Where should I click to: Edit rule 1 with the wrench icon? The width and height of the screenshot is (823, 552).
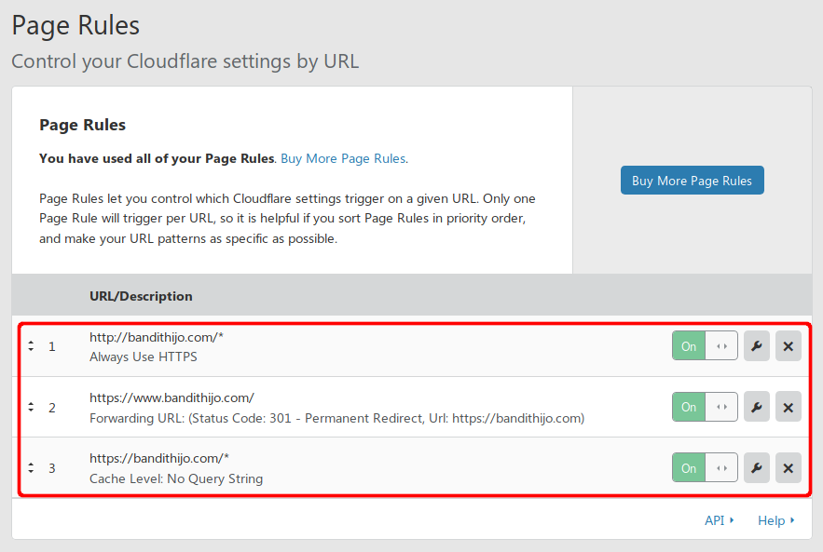point(757,346)
